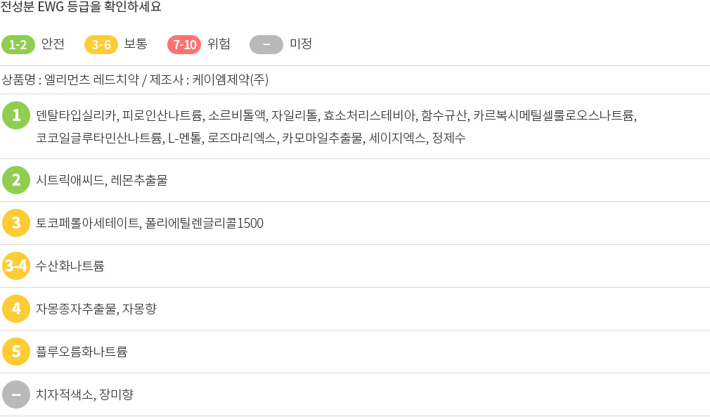Select the yellow grade 3 circle icon

16,223
